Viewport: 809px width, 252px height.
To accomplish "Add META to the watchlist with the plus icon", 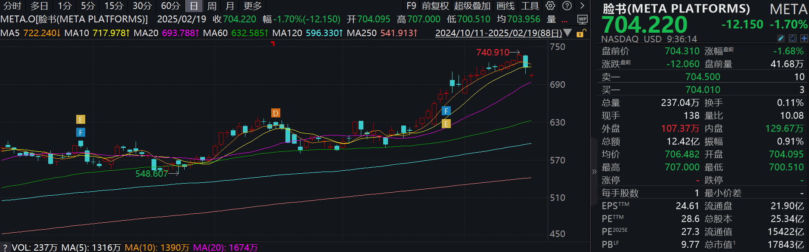I will [x=804, y=38].
